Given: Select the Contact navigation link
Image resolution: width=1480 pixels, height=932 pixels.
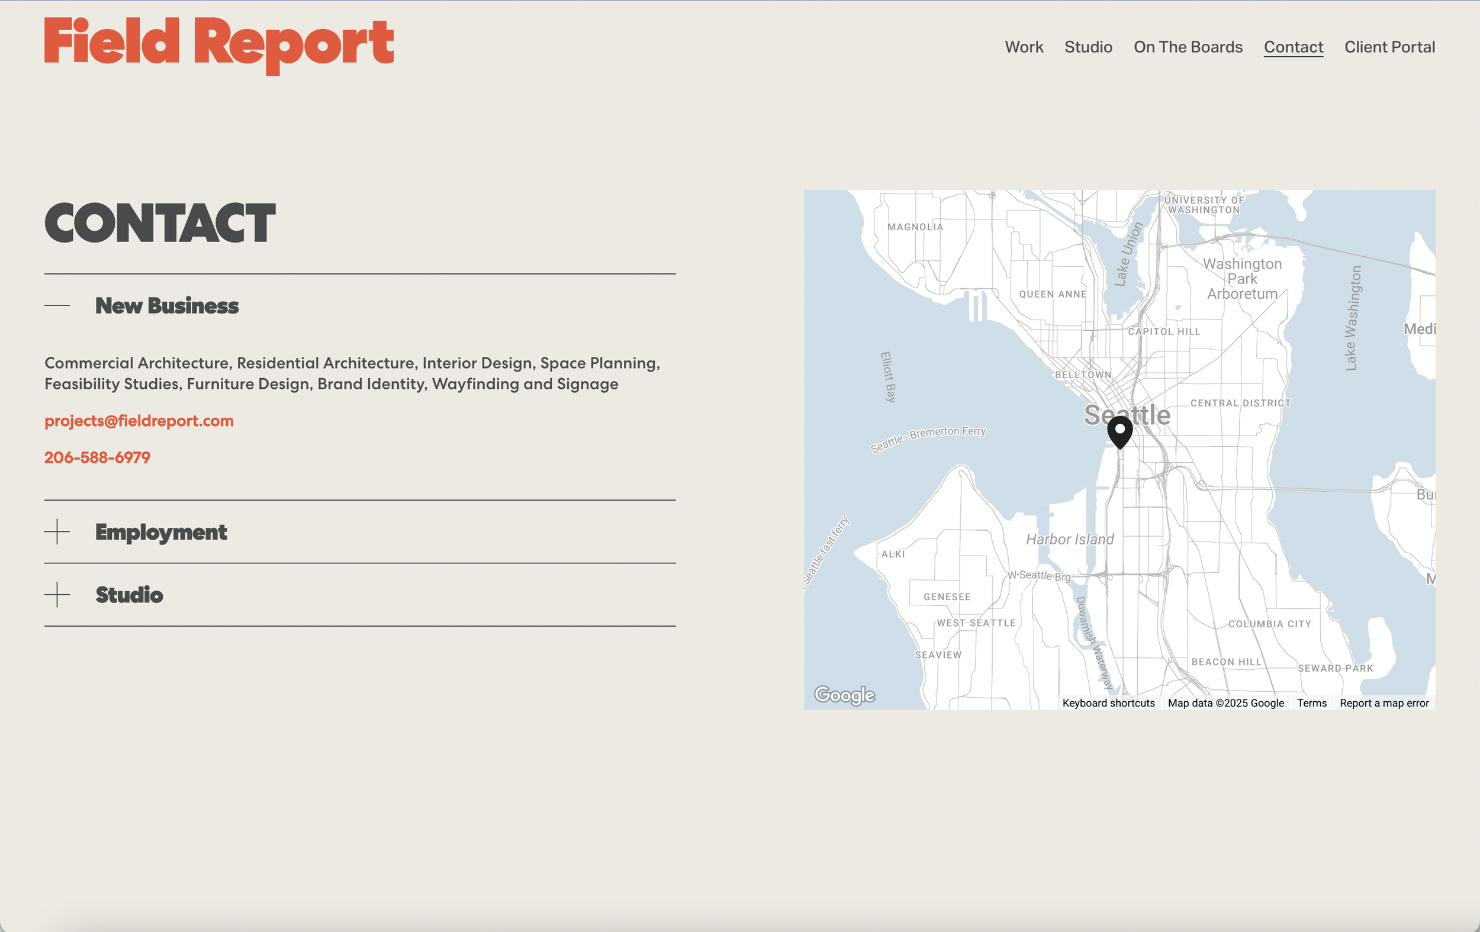Looking at the screenshot, I should (1292, 47).
